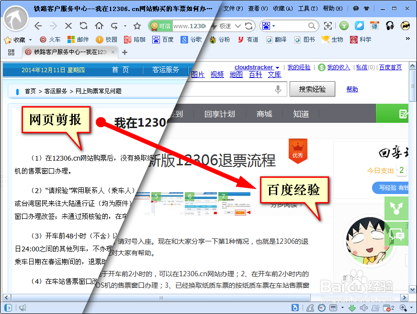Viewport: 417px width, 314px height.
Task: Open zoom level dropdown in status bar
Action: (411, 308)
